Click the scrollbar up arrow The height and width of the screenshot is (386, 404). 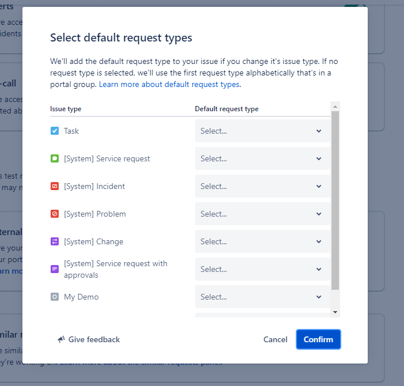pyautogui.click(x=336, y=107)
